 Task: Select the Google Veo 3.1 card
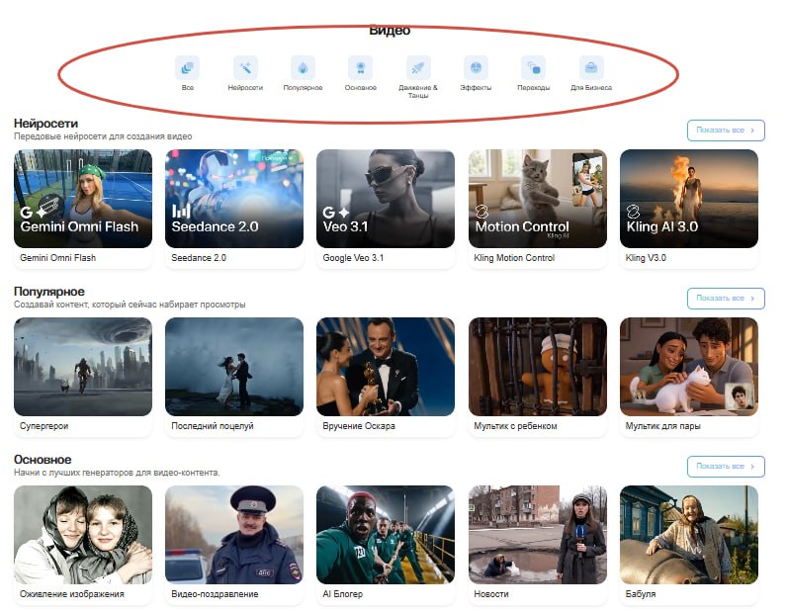[x=386, y=209]
